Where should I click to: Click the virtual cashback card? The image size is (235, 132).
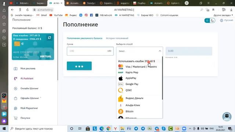[x=33, y=47]
